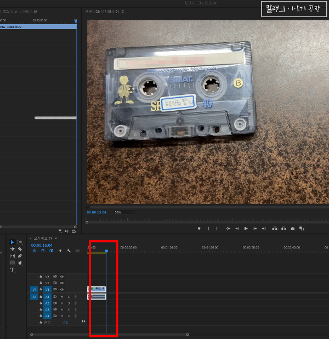
Task: Select the Razor tool
Action: click(20, 249)
